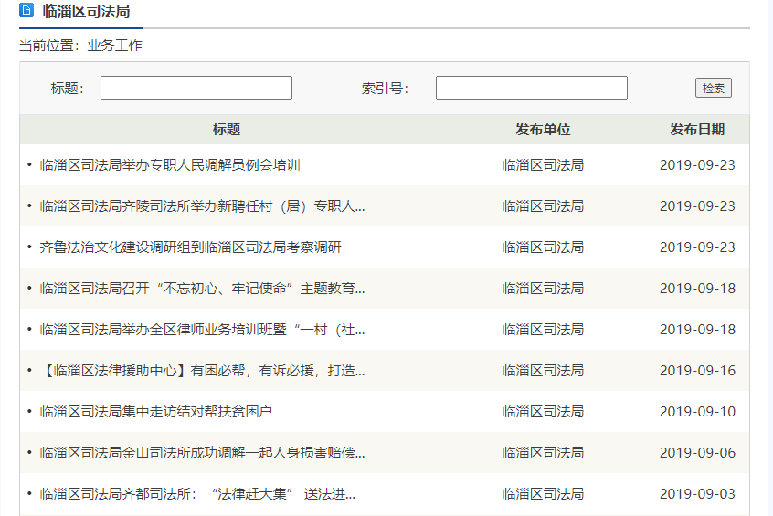Screen dimensions: 773x516
Task: Click the 业务工作 breadcrumb text
Action: pyautogui.click(x=115, y=46)
